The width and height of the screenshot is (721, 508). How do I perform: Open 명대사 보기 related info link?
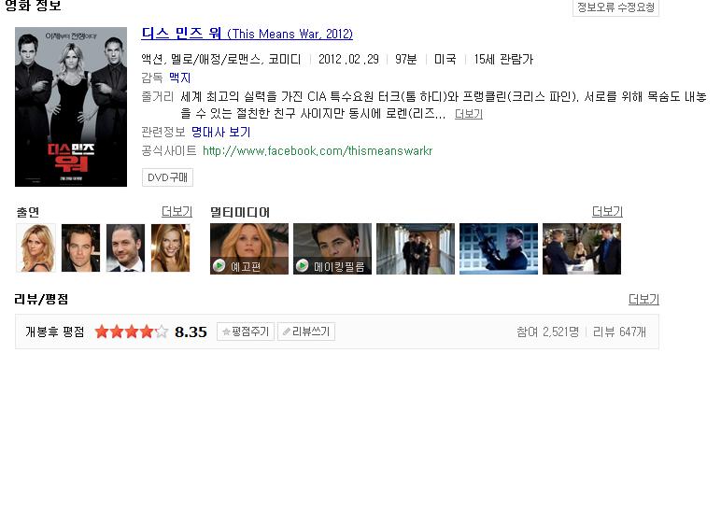point(220,133)
